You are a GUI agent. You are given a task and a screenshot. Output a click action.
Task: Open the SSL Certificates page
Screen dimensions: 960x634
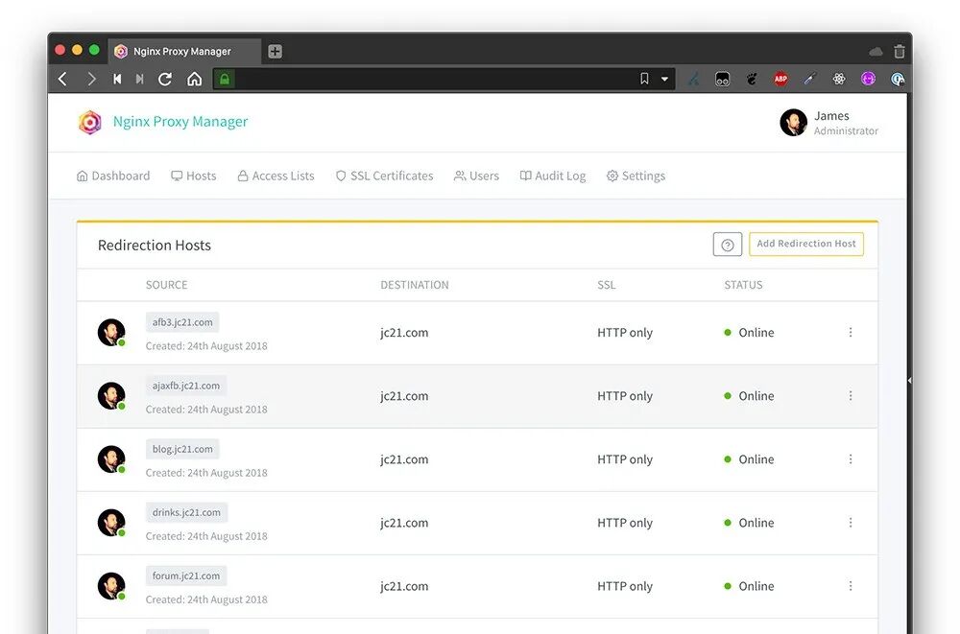click(385, 176)
